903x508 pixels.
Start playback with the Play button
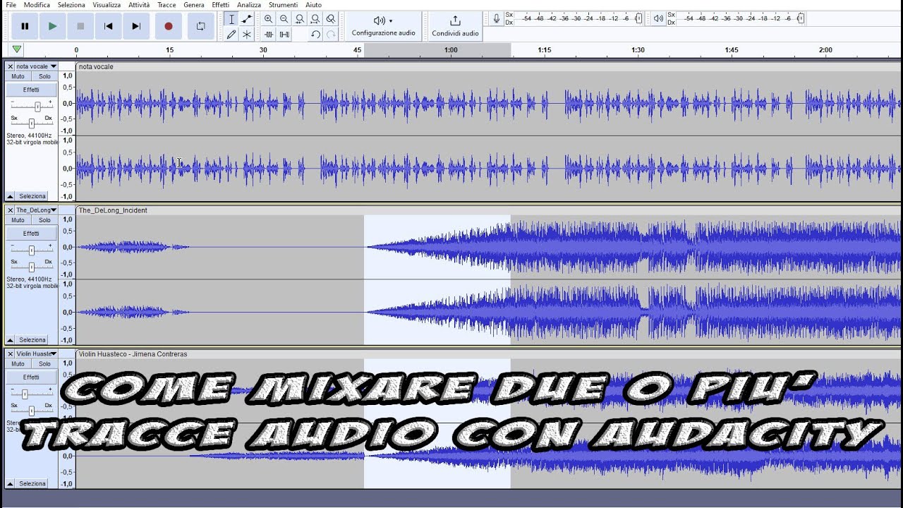pos(52,26)
